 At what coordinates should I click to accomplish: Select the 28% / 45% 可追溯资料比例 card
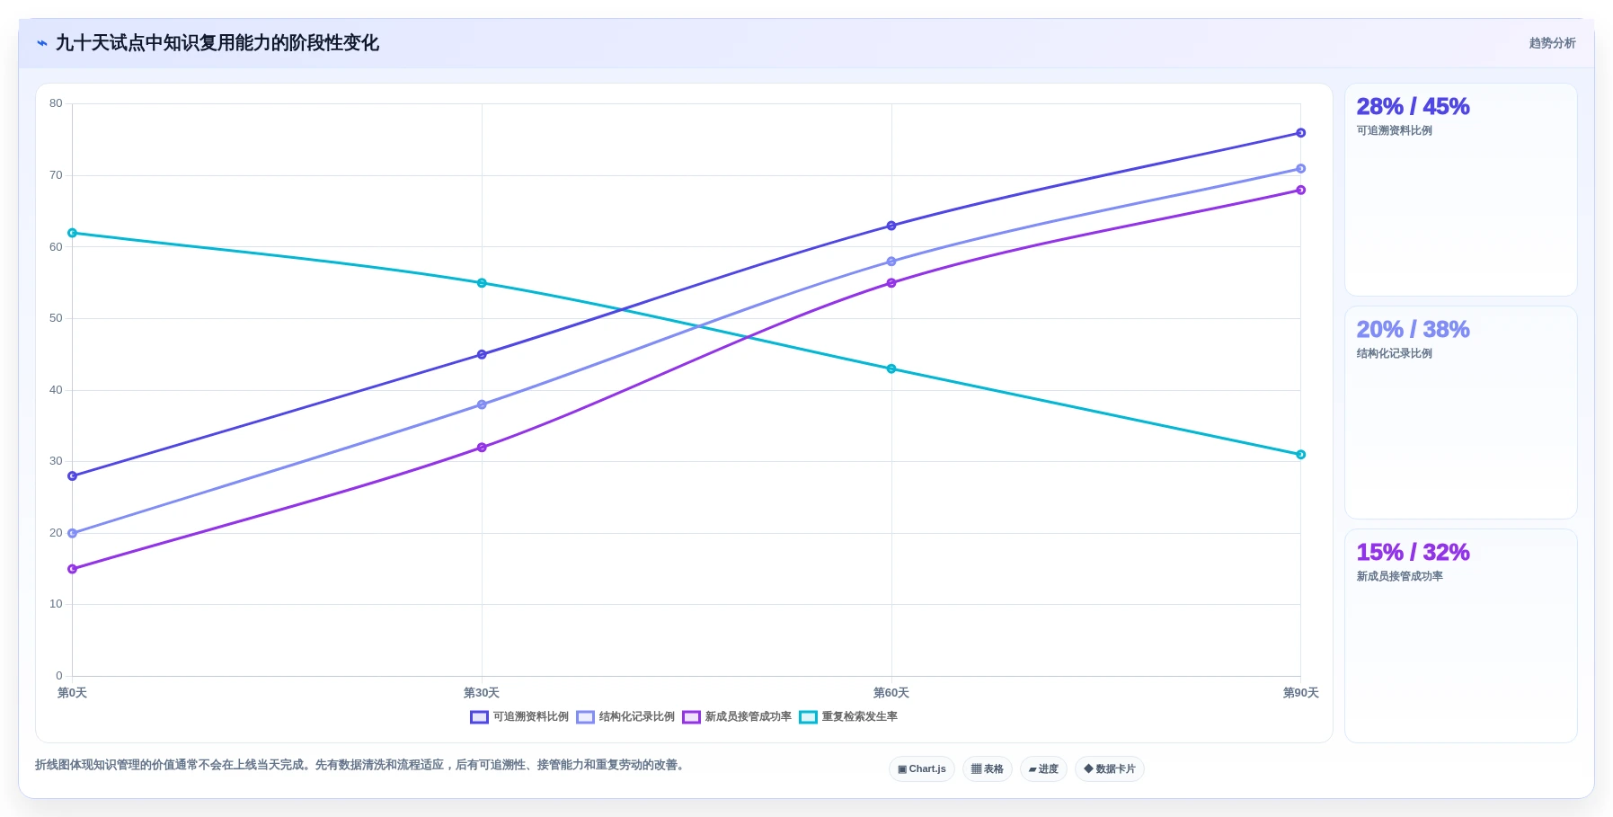coord(1461,190)
